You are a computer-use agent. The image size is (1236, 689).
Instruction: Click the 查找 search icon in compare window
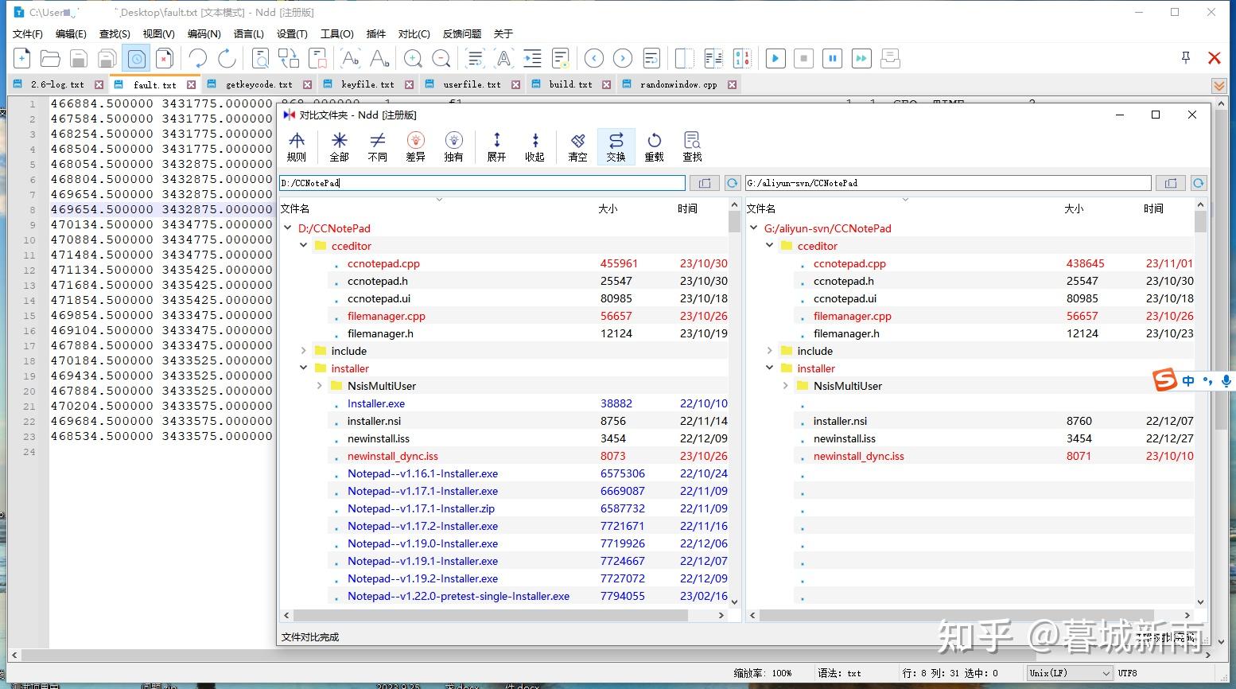(692, 146)
